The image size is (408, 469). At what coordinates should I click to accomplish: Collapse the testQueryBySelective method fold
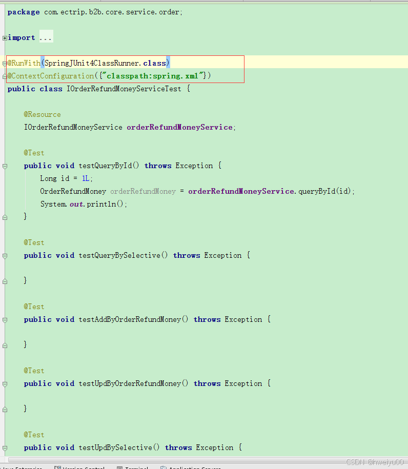tap(5, 256)
